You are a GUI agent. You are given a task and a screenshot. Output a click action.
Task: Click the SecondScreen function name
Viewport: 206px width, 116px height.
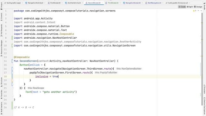click(x=28, y=61)
